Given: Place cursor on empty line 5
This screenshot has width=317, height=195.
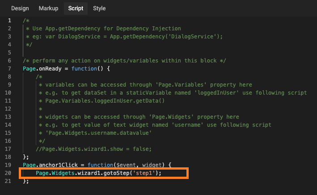Looking at the screenshot, I should point(89,53).
